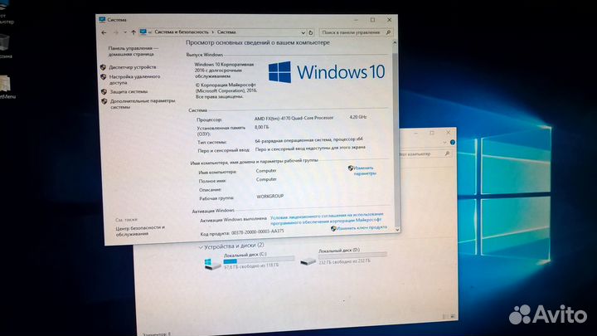
Task: Click the Windows 10 logo image
Action: click(327, 72)
